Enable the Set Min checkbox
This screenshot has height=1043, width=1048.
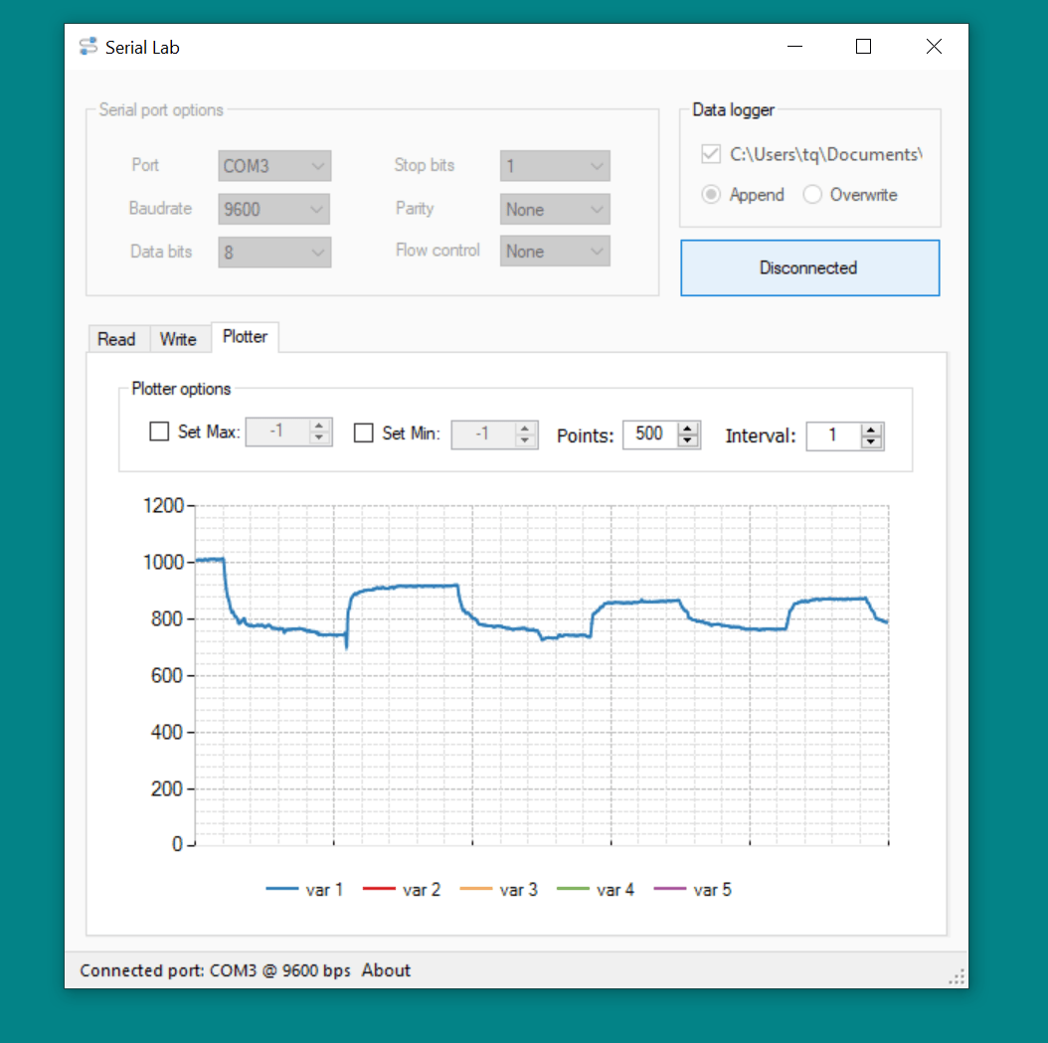(x=364, y=433)
